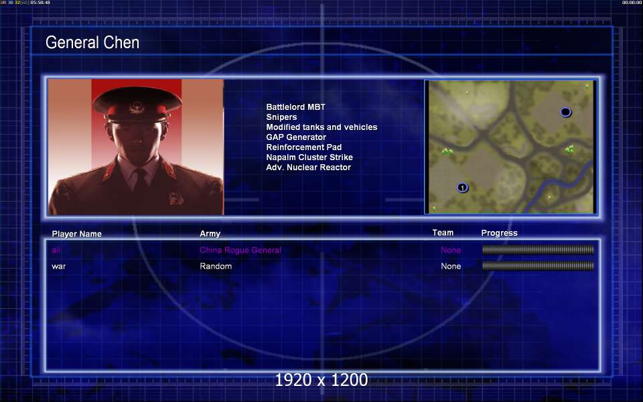The height and width of the screenshot is (402, 643).
Task: Click the Battlelord MBT text
Action: (295, 107)
